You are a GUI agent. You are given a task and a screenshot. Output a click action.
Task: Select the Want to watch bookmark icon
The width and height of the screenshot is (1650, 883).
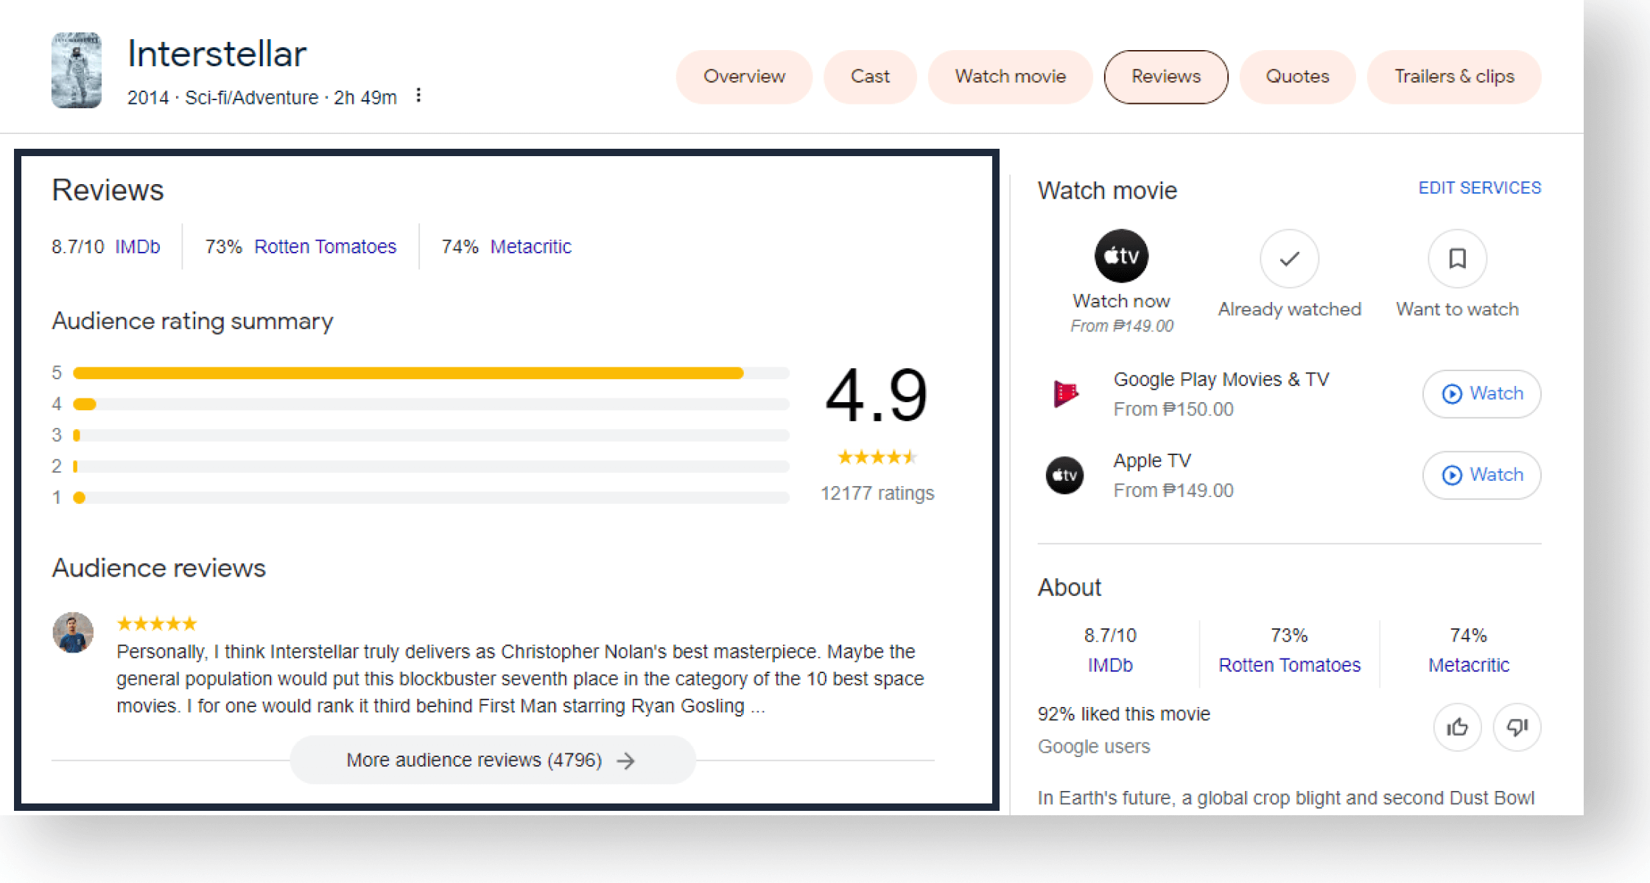click(1456, 258)
